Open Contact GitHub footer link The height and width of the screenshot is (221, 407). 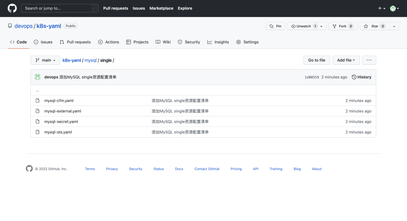207,169
